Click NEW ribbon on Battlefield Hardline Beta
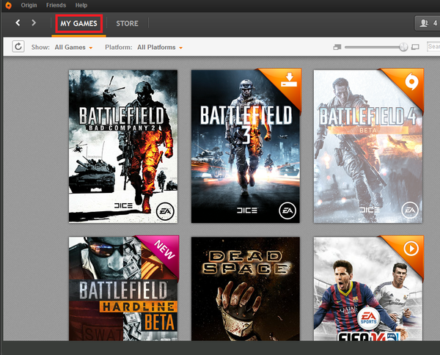Screen dimensions: 440x355 [x=164, y=250]
